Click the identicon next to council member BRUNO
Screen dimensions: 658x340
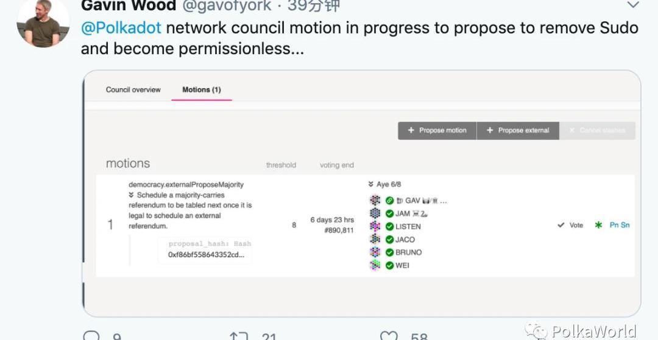(x=375, y=252)
